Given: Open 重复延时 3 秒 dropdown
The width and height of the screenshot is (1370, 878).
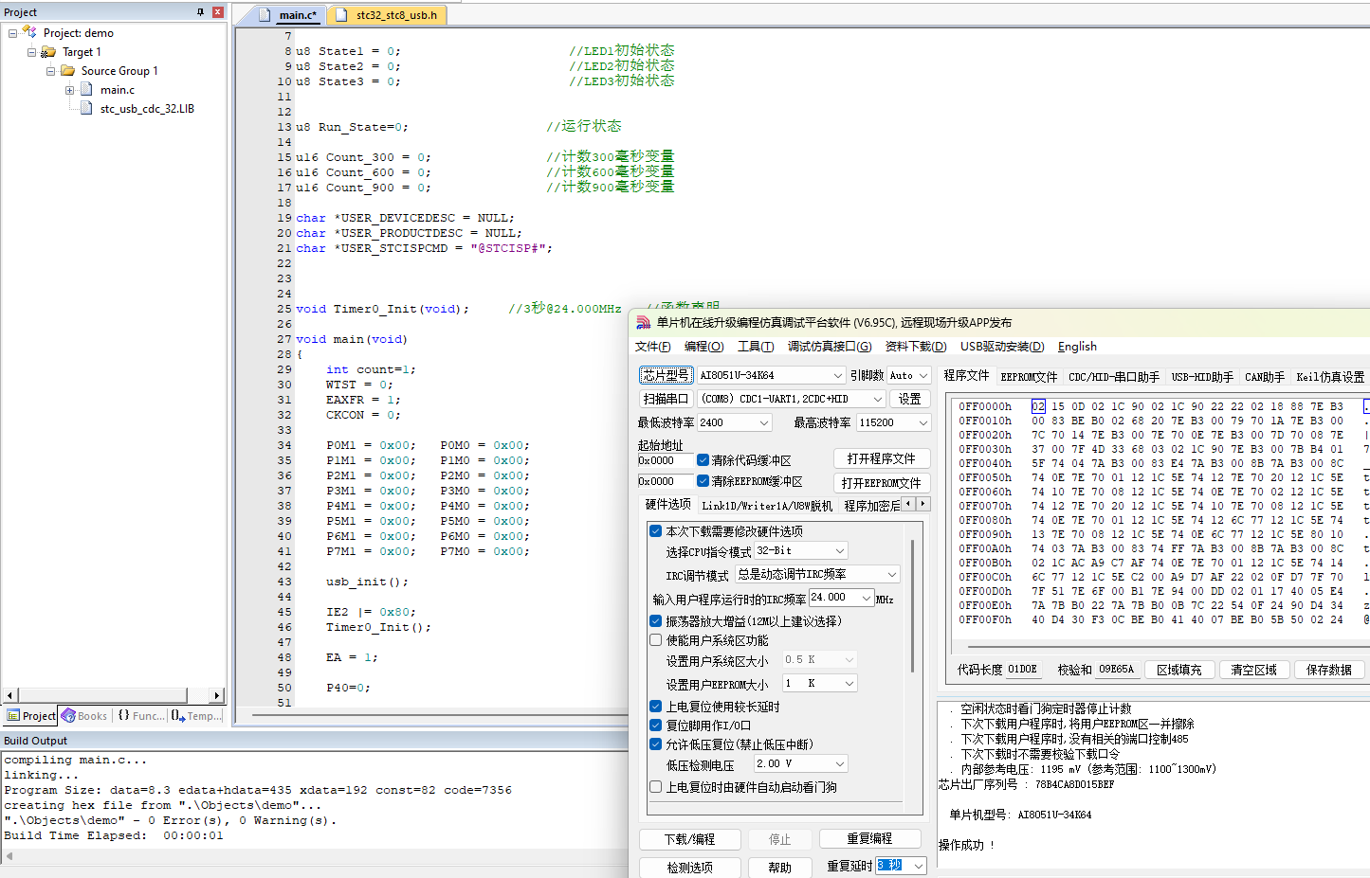Looking at the screenshot, I should (918, 866).
